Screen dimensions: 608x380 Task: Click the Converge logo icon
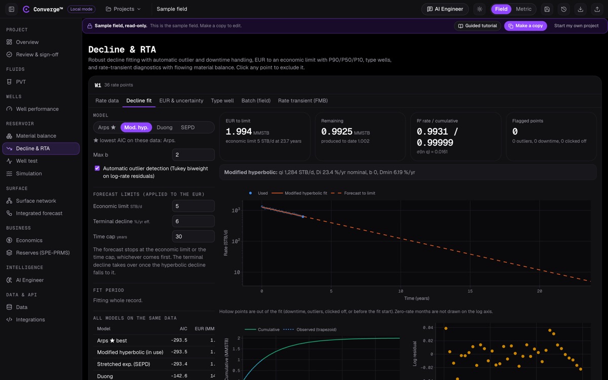[x=26, y=9]
